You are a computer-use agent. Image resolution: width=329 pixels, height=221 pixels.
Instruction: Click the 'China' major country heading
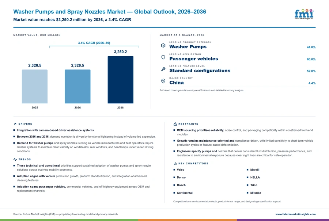pos(177,83)
